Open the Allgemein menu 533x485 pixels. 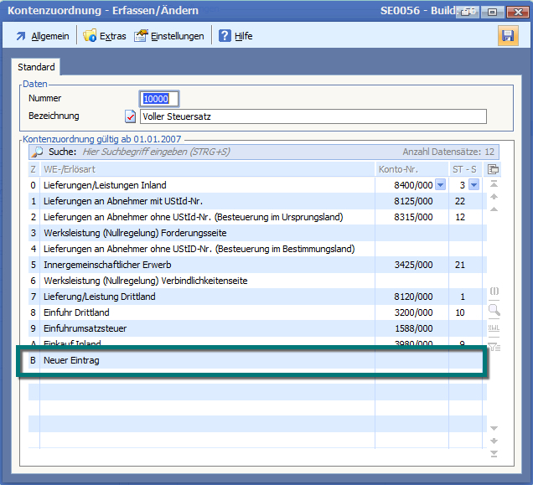42,36
